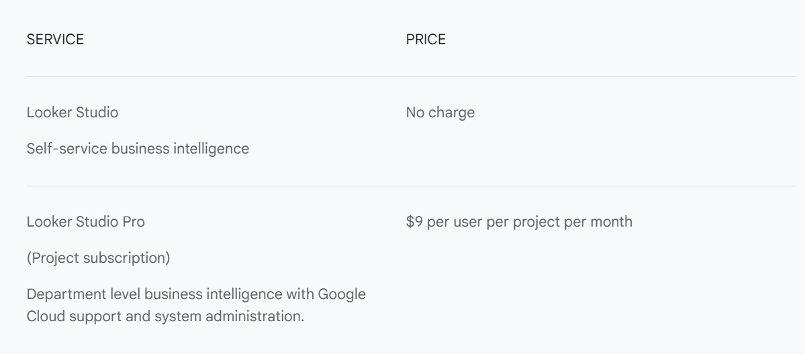
Task: Click the Looker Studio Pro service title
Action: pyautogui.click(x=86, y=222)
